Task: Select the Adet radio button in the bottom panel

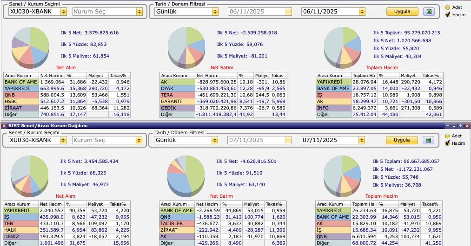Action: pyautogui.click(x=448, y=136)
